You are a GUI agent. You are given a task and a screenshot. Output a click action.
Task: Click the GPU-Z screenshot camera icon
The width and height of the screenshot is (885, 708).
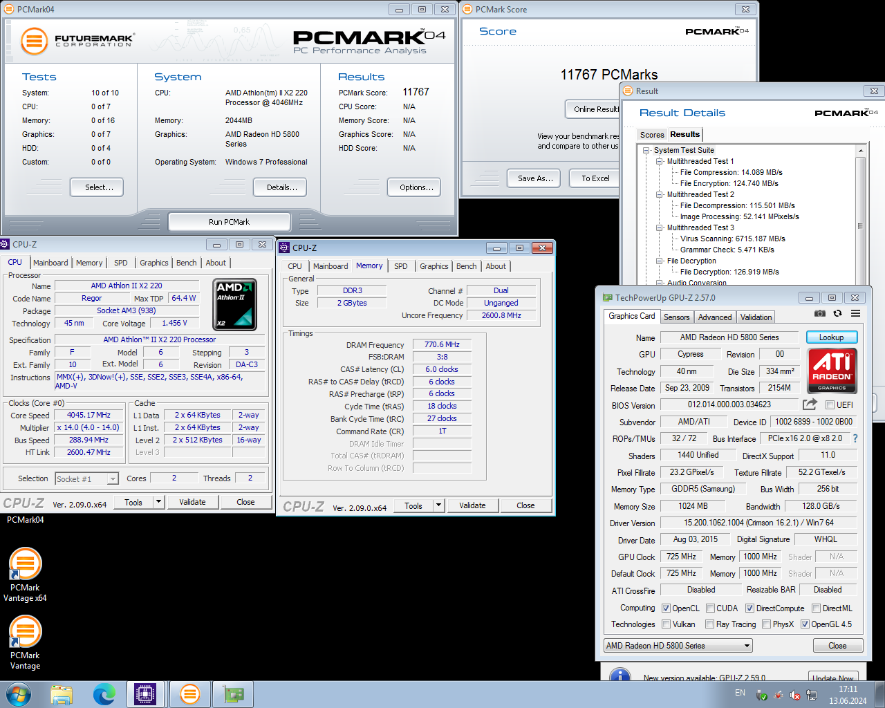tap(819, 313)
